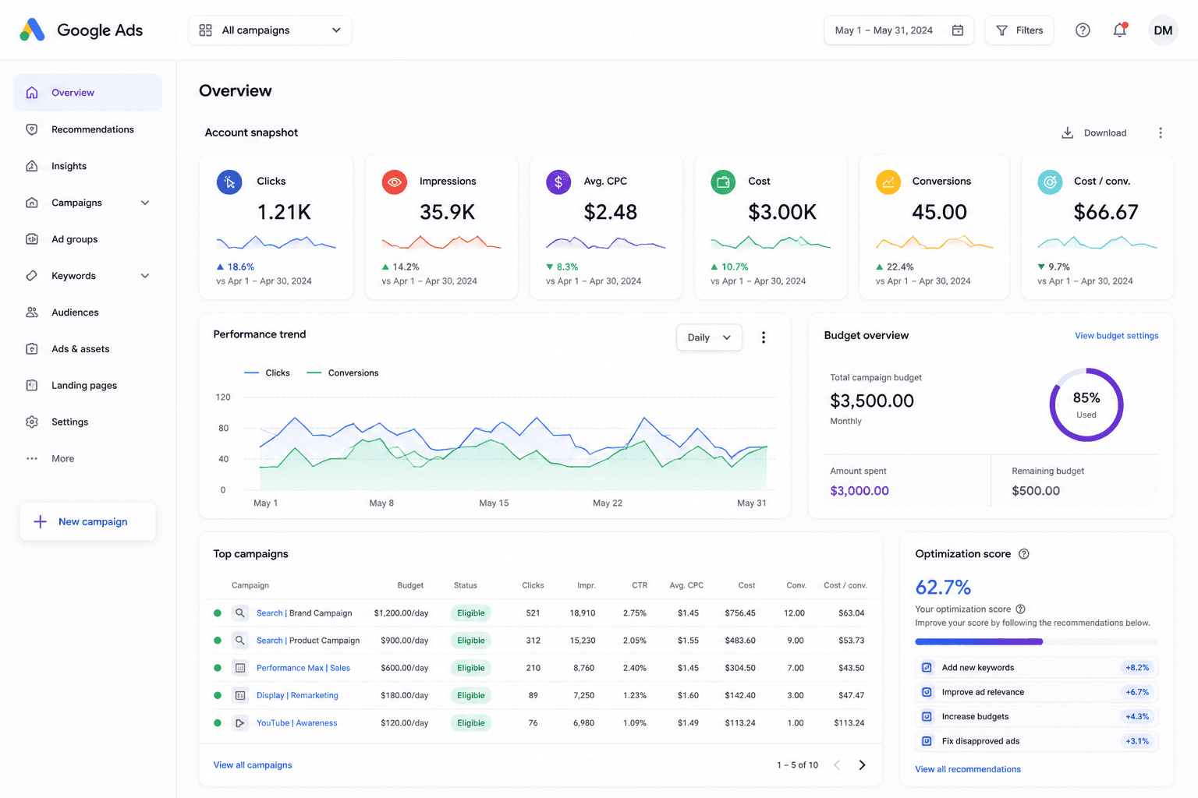Click the New campaign button
This screenshot has height=798, width=1198.
pos(87,521)
